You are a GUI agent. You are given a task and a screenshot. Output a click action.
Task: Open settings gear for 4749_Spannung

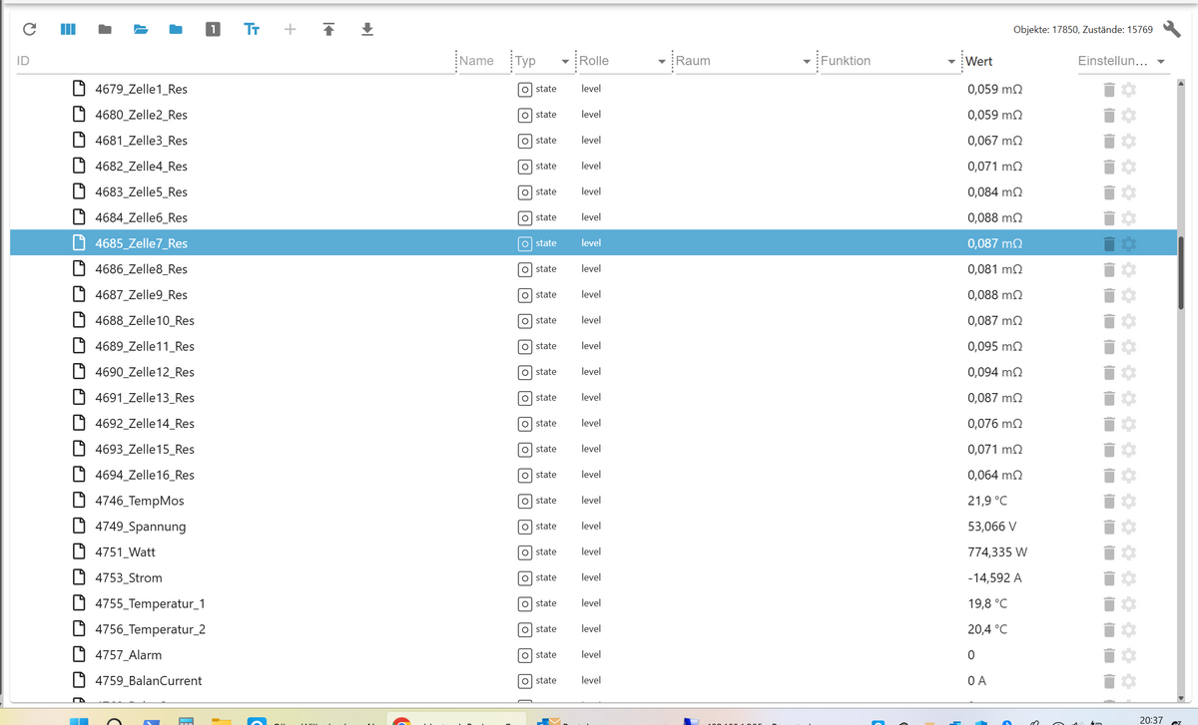click(1129, 527)
